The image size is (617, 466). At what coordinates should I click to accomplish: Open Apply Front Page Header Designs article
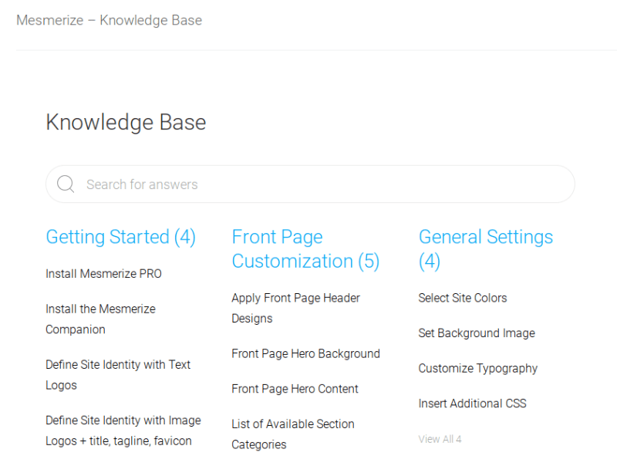click(x=295, y=308)
